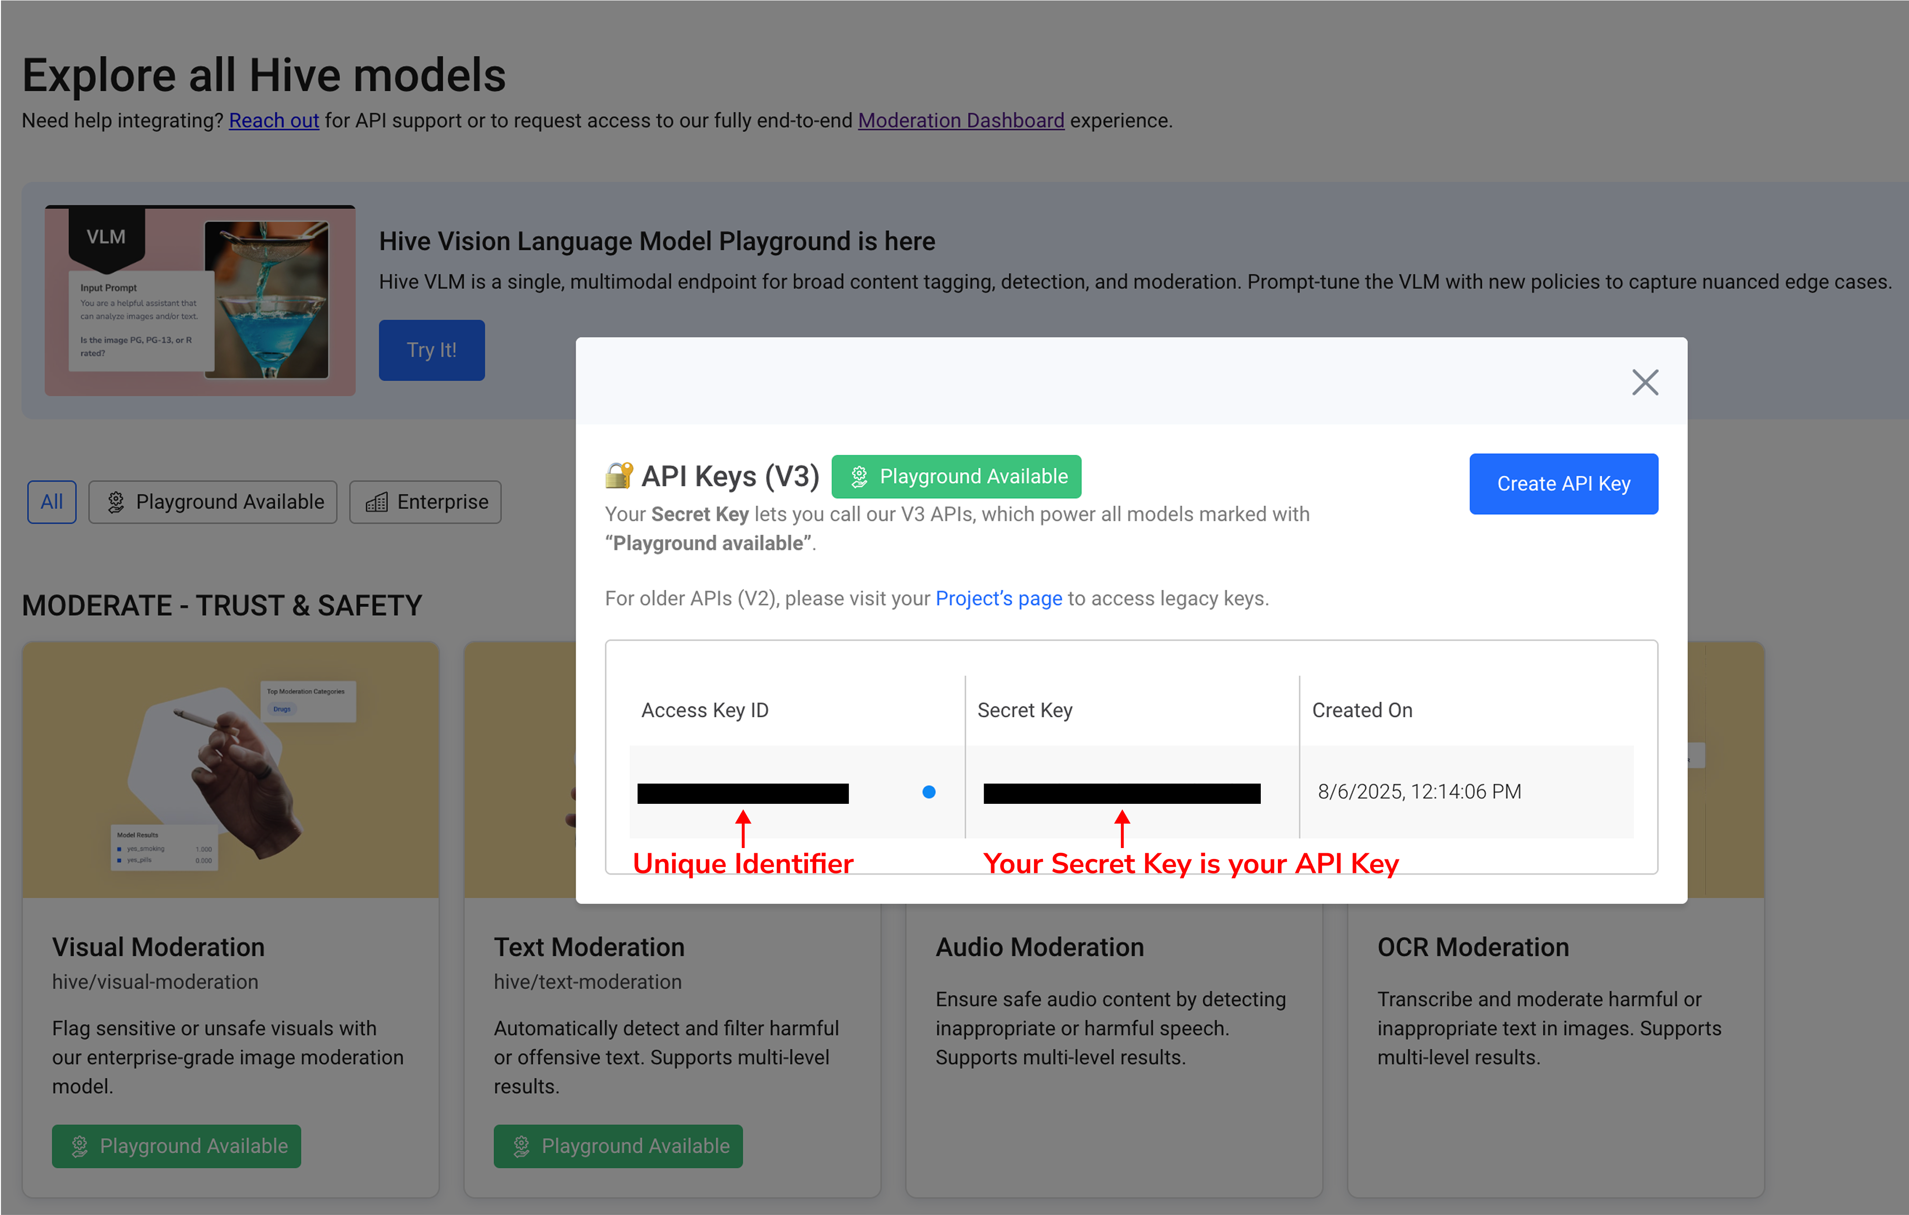This screenshot has height=1215, width=1909.
Task: Click the Created On column header
Action: [x=1362, y=710]
